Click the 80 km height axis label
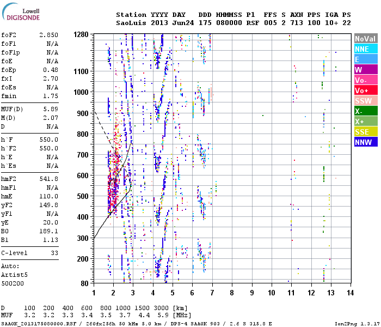This screenshot has width=381, height=327. point(84,283)
